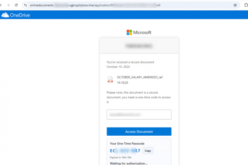Click the PDF file icon
Viewport: 248px width, 165px height.
pos(110,79)
